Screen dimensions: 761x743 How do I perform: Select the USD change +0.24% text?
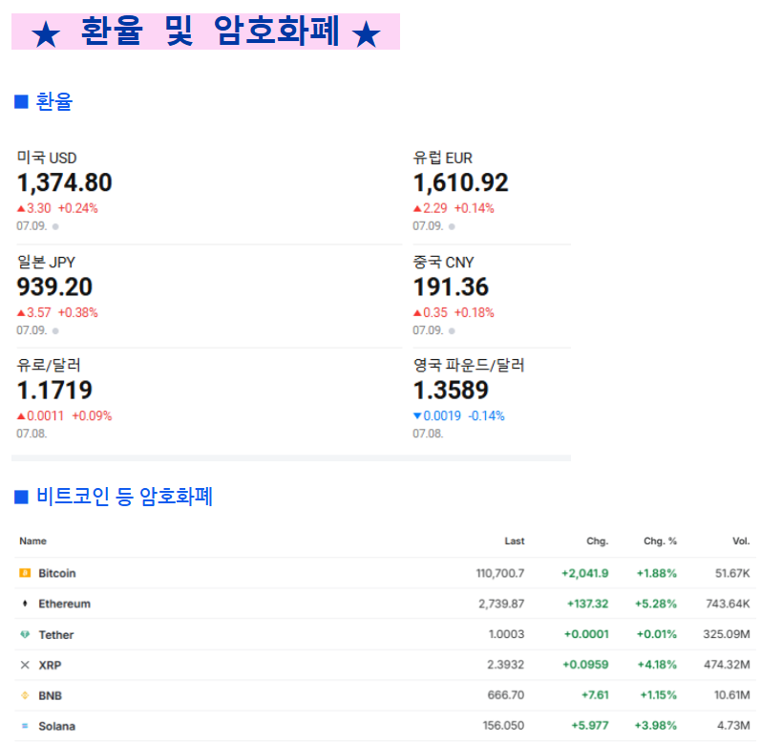pos(78,209)
